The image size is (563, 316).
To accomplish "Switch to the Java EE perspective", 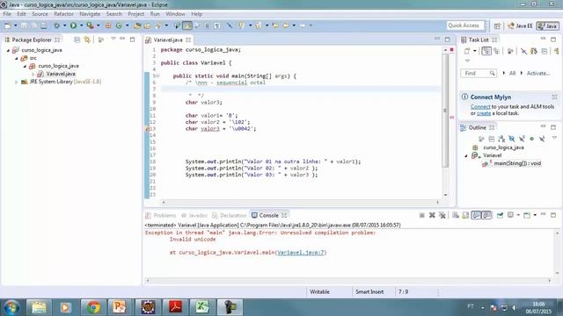I will click(520, 25).
